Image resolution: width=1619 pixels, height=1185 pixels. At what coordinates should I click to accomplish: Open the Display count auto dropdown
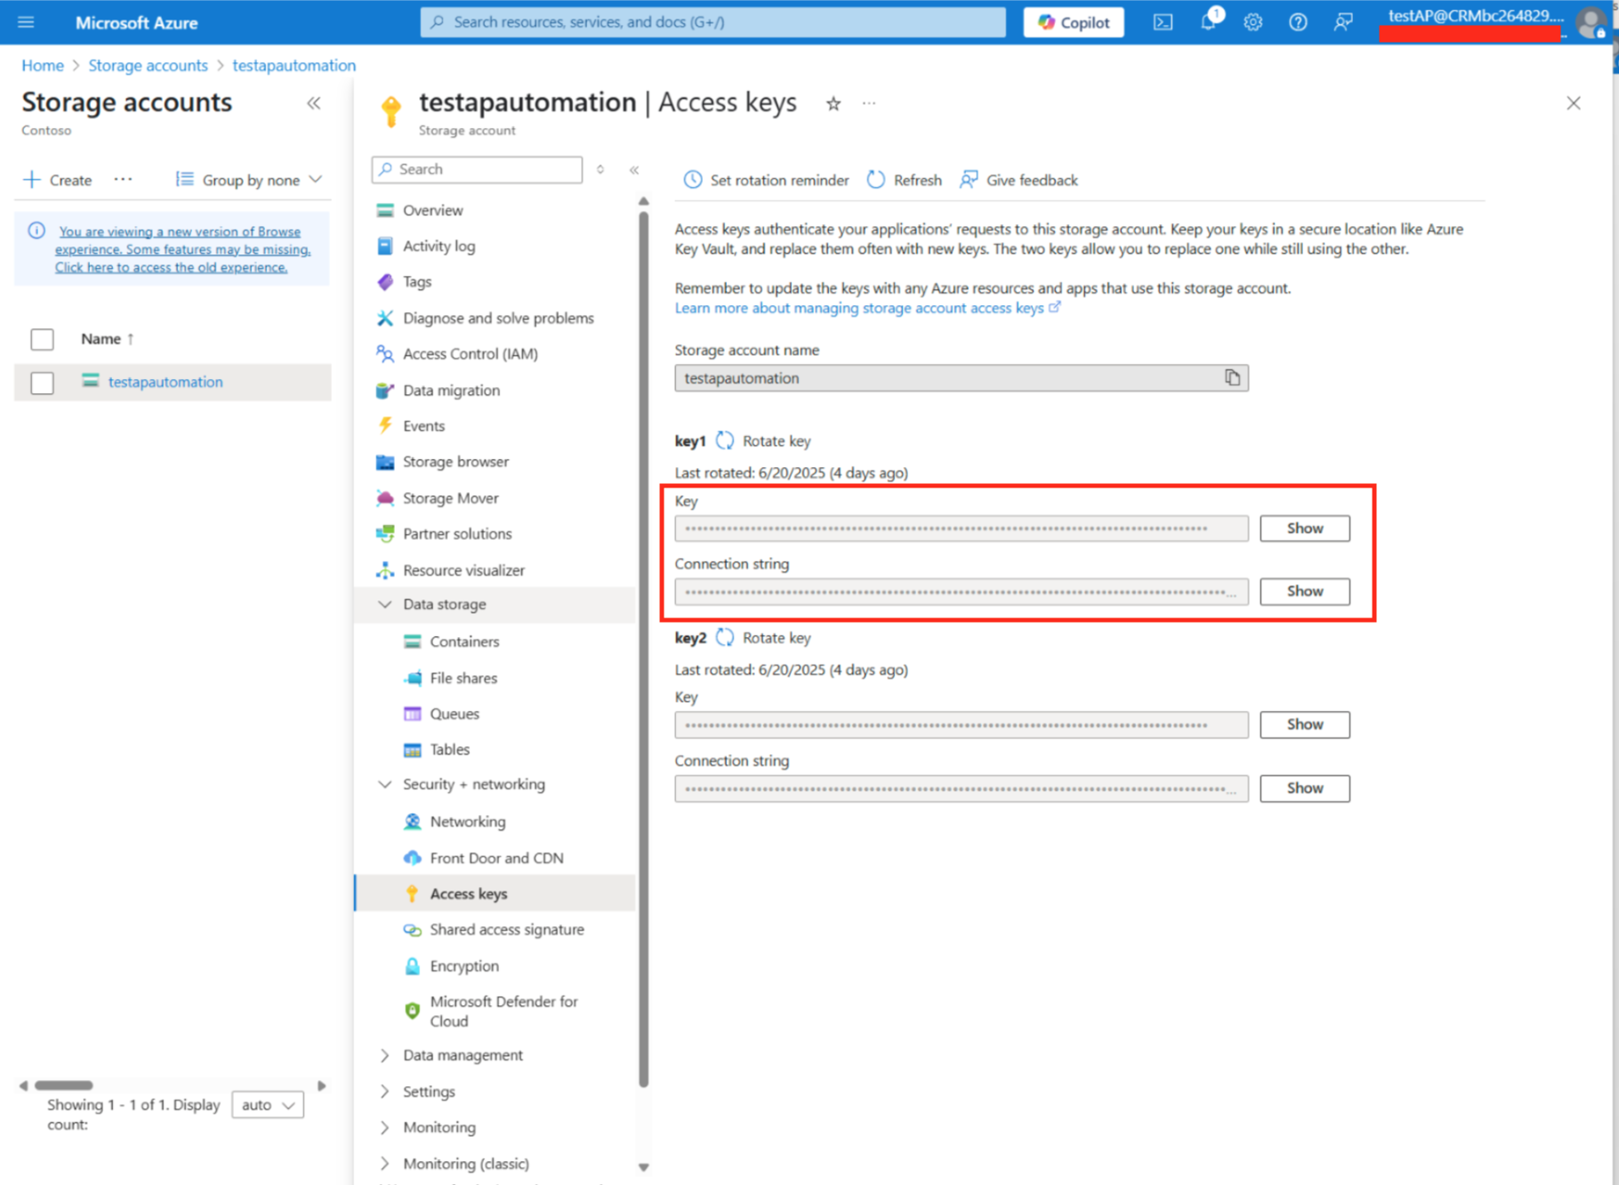(x=268, y=1105)
